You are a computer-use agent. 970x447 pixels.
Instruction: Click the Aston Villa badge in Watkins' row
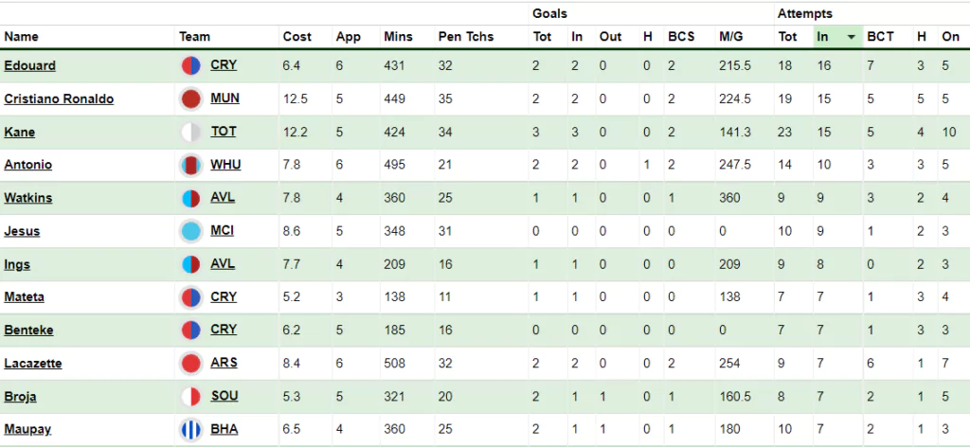click(x=190, y=199)
